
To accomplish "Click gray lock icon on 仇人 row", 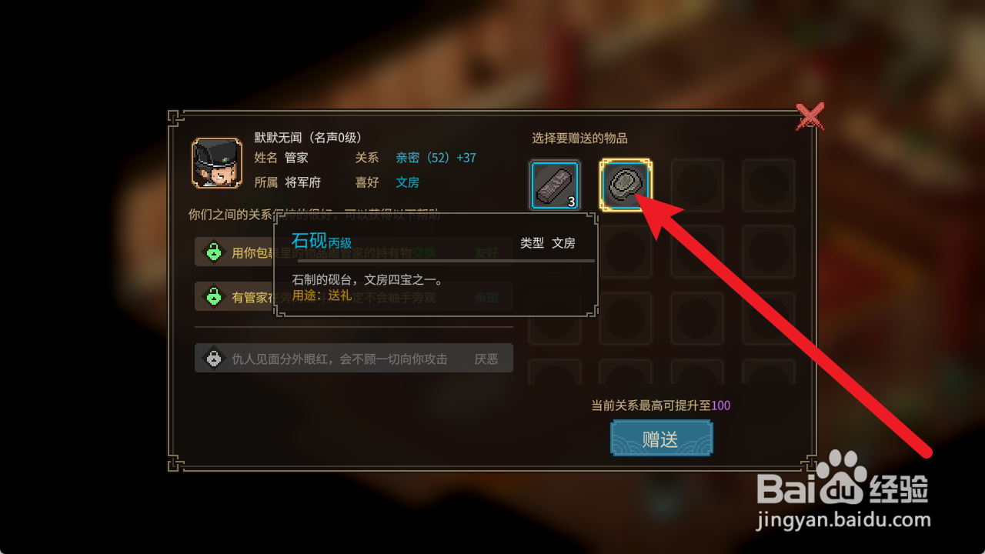I will pyautogui.click(x=213, y=359).
